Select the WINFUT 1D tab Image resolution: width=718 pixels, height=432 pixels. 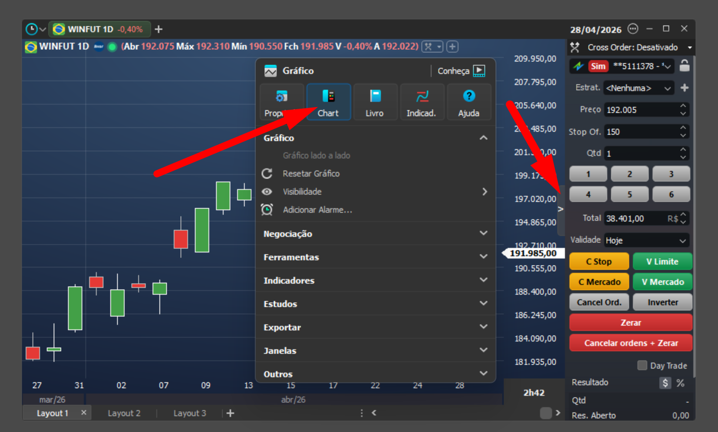pyautogui.click(x=99, y=29)
